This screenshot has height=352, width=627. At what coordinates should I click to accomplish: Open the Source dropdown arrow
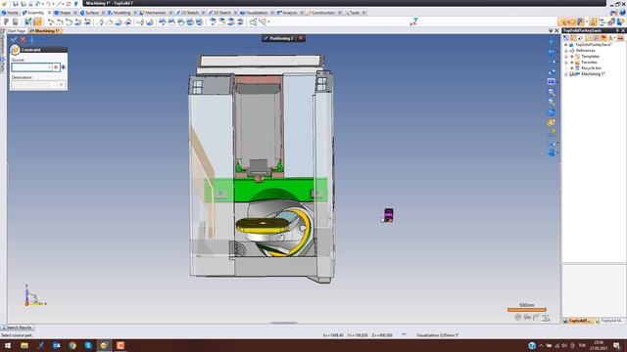click(50, 67)
